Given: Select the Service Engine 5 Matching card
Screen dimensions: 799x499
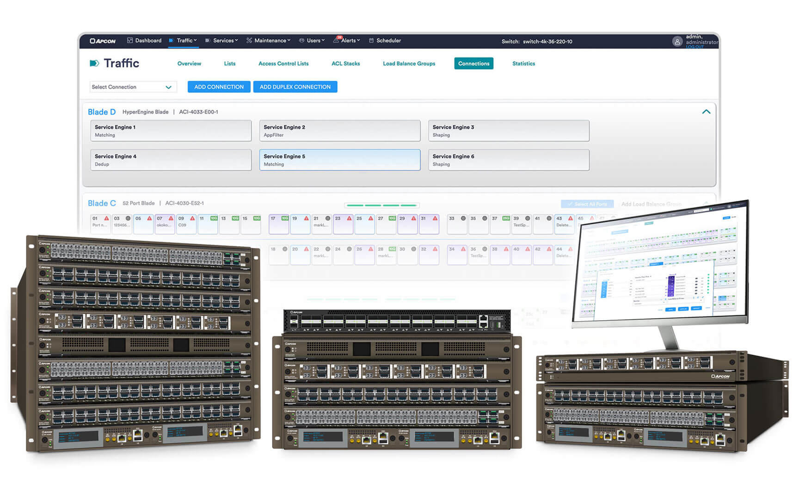Looking at the screenshot, I should (x=340, y=160).
